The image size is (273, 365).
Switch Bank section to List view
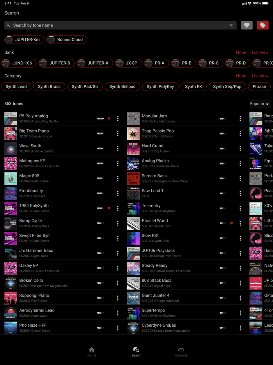260,52
